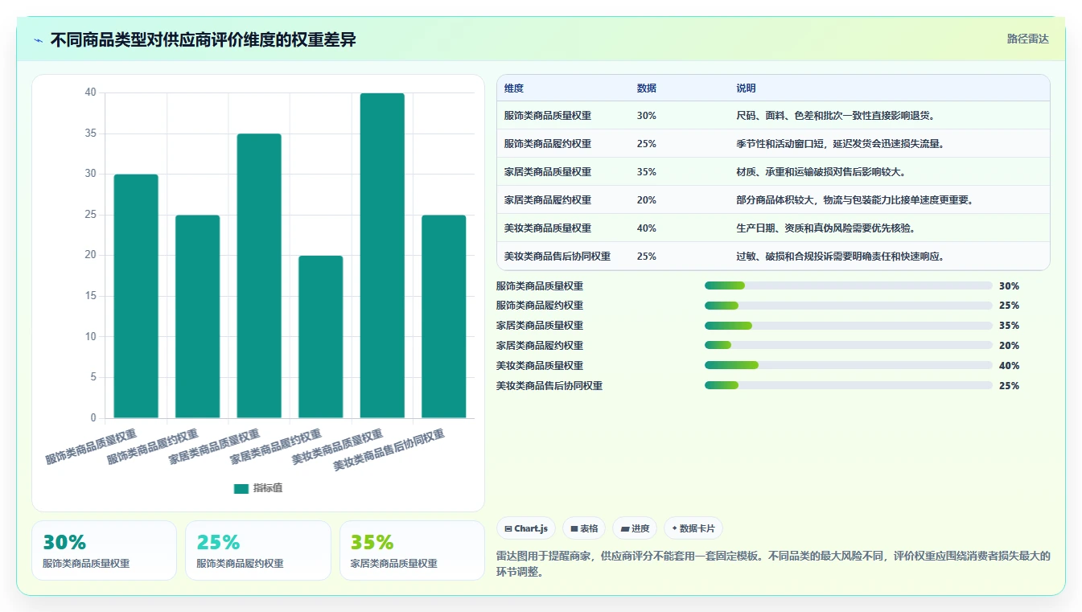Click the 服饰类商品履约权重 progress bar showing 25%
This screenshot has width=1082, height=612.
(848, 306)
